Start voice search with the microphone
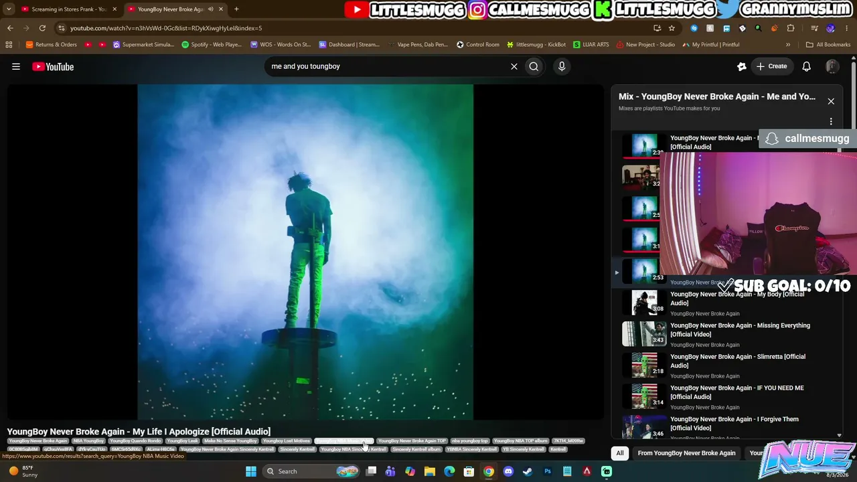Viewport: 857px width, 482px height. click(x=562, y=66)
